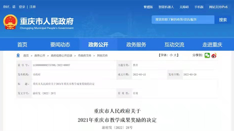This screenshot has width=234, height=131.
Task: Share page via the WeChat icon
Action: [207, 55]
